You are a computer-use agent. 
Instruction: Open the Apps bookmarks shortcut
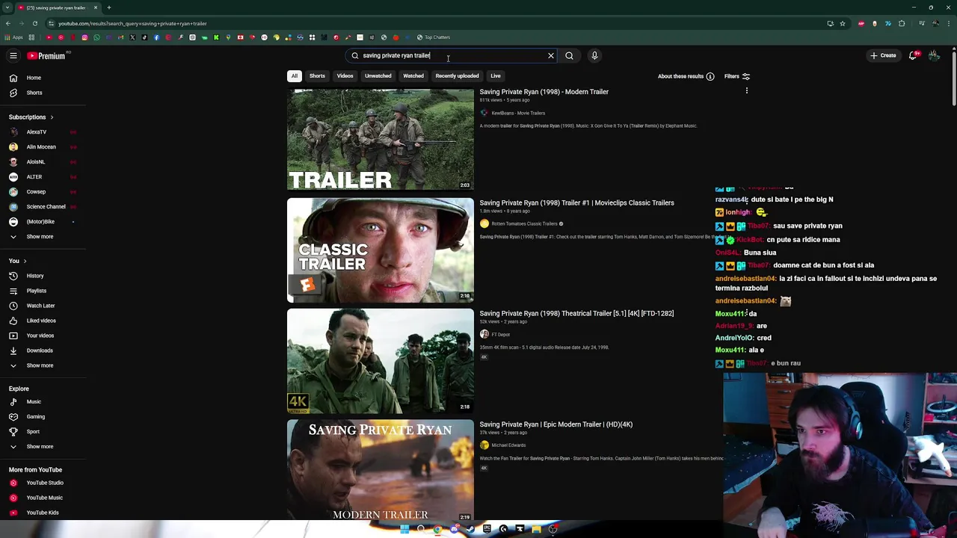[13, 37]
